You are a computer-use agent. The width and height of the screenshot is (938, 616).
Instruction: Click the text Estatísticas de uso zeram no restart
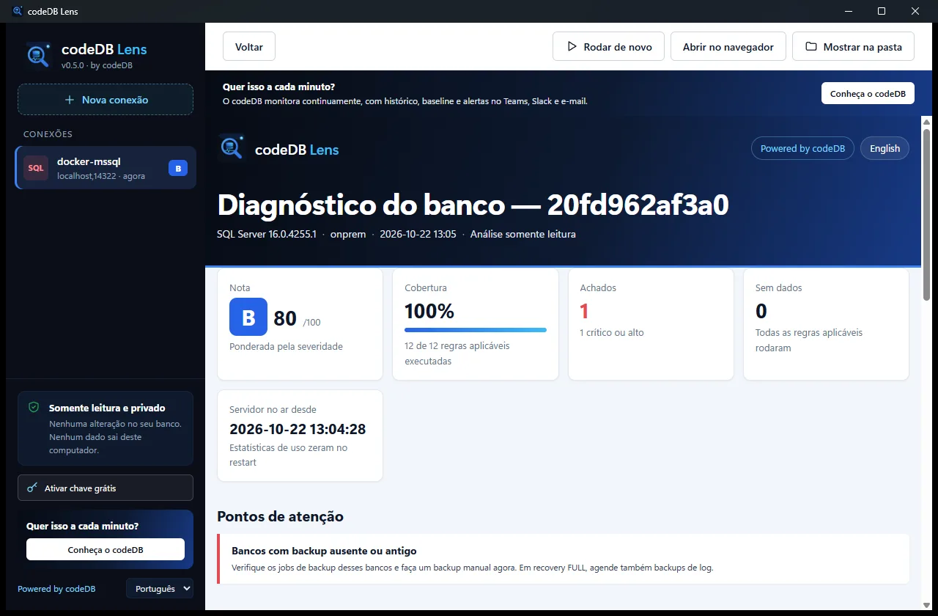tap(289, 455)
